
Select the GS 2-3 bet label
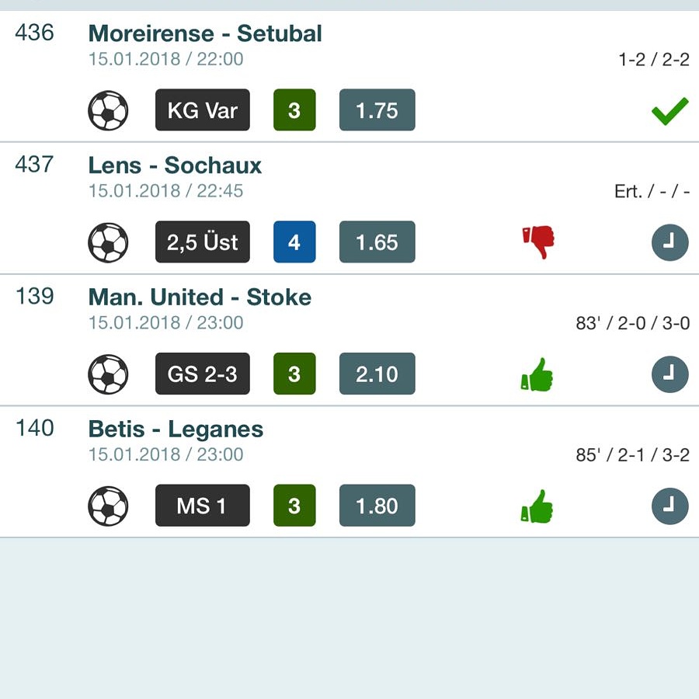point(203,374)
